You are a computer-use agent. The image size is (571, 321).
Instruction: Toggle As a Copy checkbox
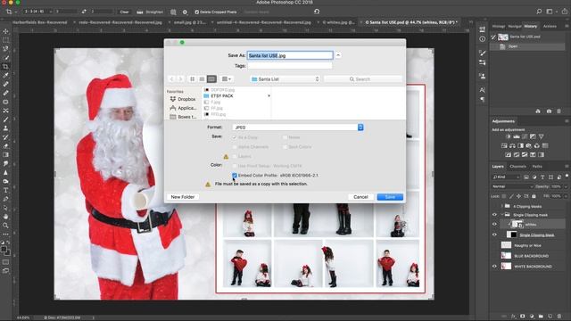point(235,137)
